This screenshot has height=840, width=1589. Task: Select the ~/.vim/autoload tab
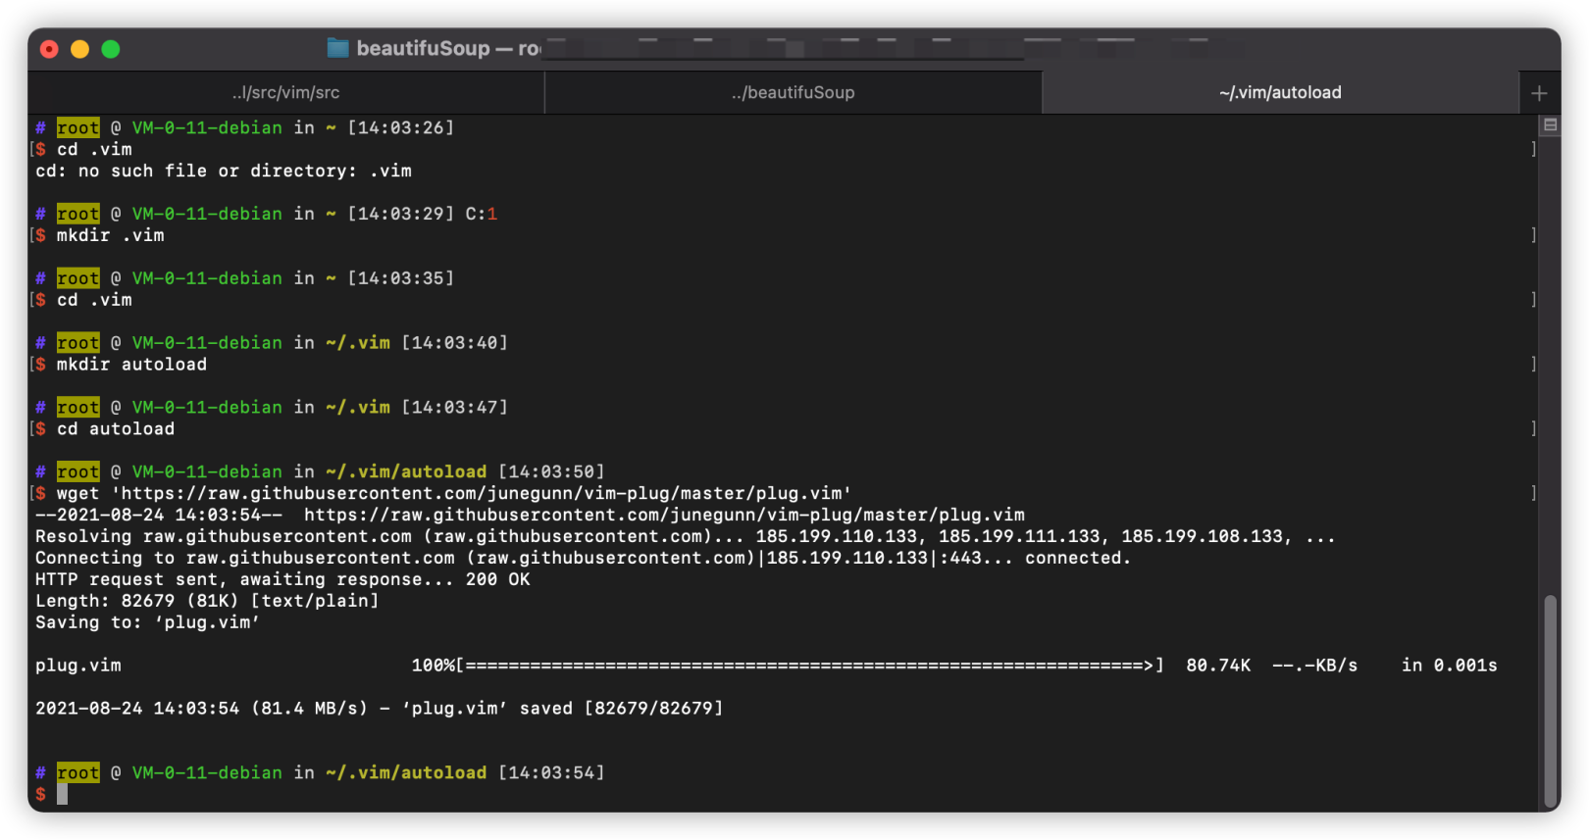point(1280,92)
